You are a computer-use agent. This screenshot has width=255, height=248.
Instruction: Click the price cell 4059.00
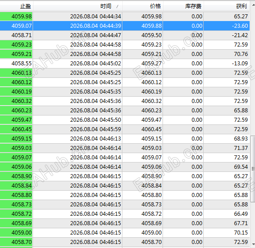[x=142, y=232]
